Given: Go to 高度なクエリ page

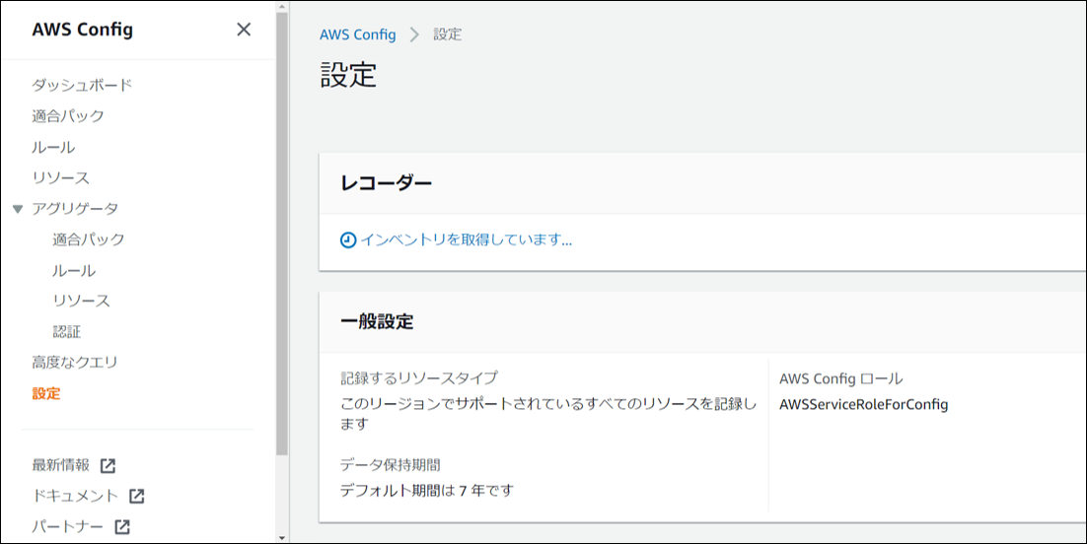Looking at the screenshot, I should (x=75, y=363).
